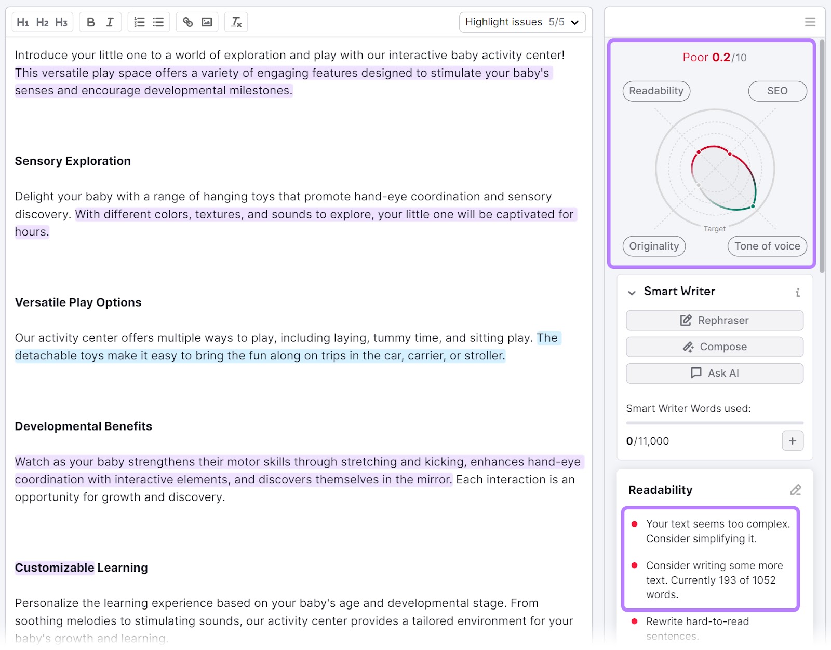Click the radar chart score graph
Viewport: 831px width, 650px height.
pos(715,169)
